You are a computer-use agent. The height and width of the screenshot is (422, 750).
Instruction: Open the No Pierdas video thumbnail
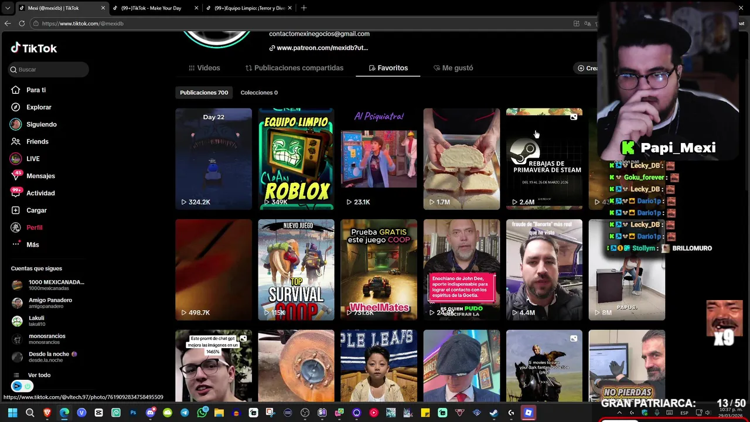pyautogui.click(x=626, y=366)
